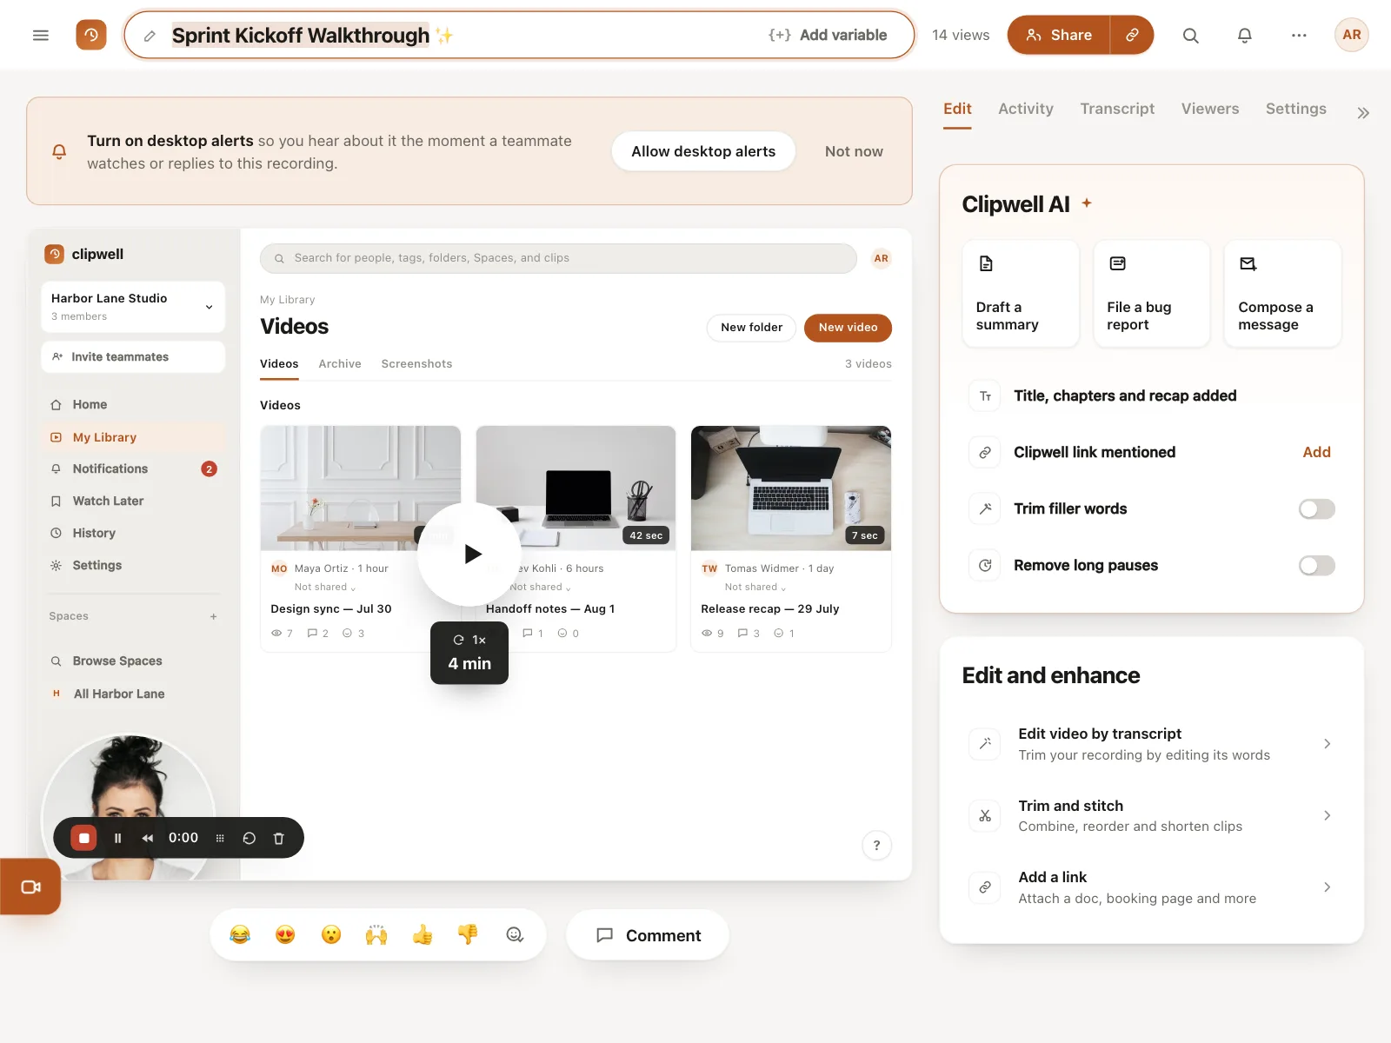The height and width of the screenshot is (1043, 1391).
Task: Choose File a bug report card
Action: (1152, 294)
